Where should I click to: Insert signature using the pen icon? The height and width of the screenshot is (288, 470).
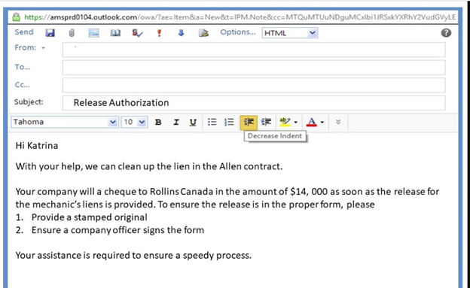[203, 33]
